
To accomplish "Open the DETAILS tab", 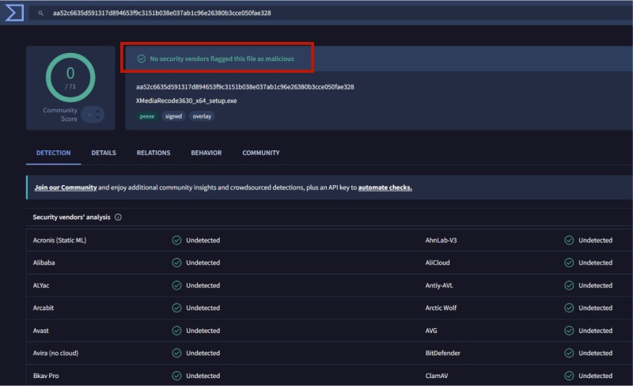I will pos(104,153).
